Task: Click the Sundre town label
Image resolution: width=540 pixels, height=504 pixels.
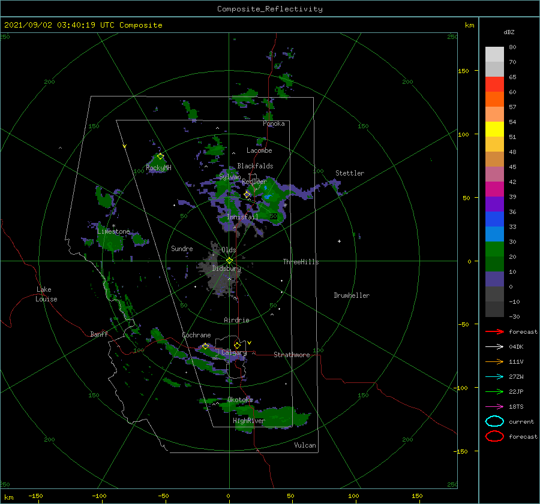Action: [182, 248]
